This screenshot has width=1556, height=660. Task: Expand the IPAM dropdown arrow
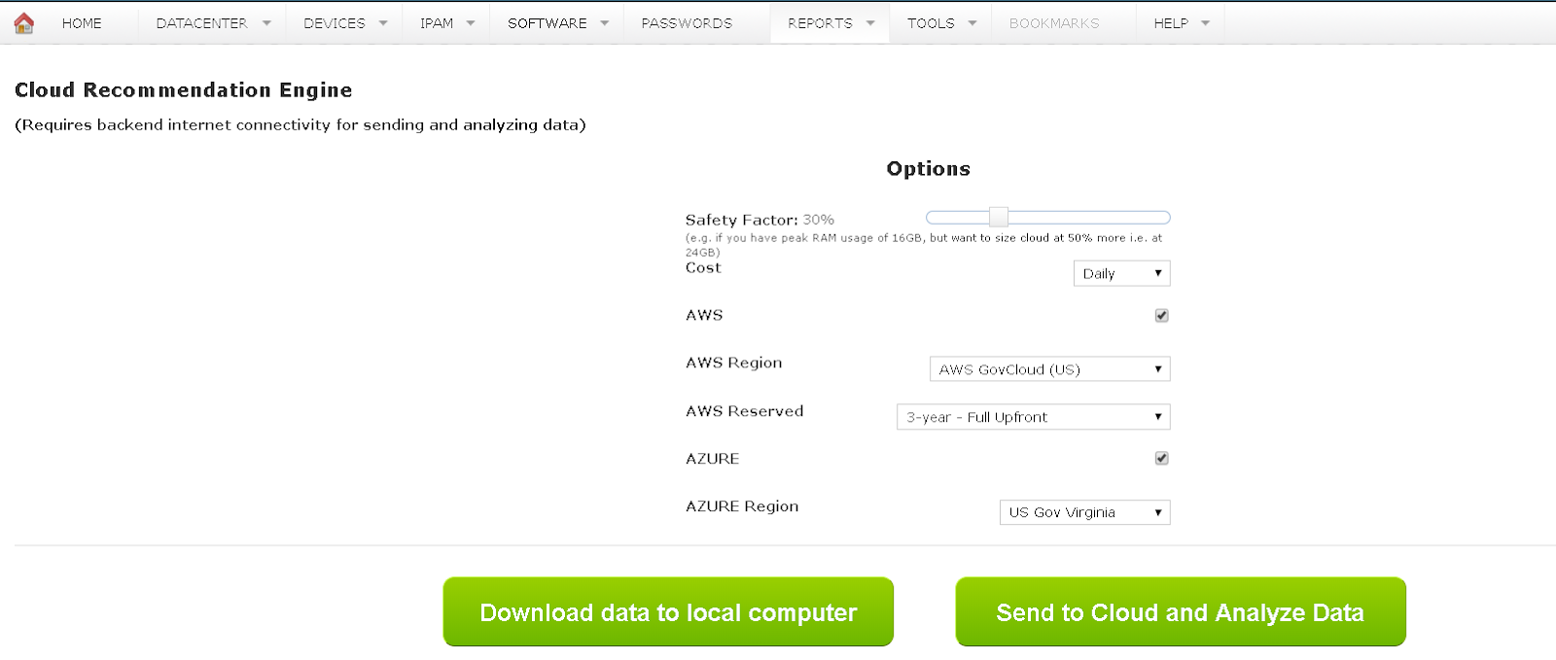(471, 23)
